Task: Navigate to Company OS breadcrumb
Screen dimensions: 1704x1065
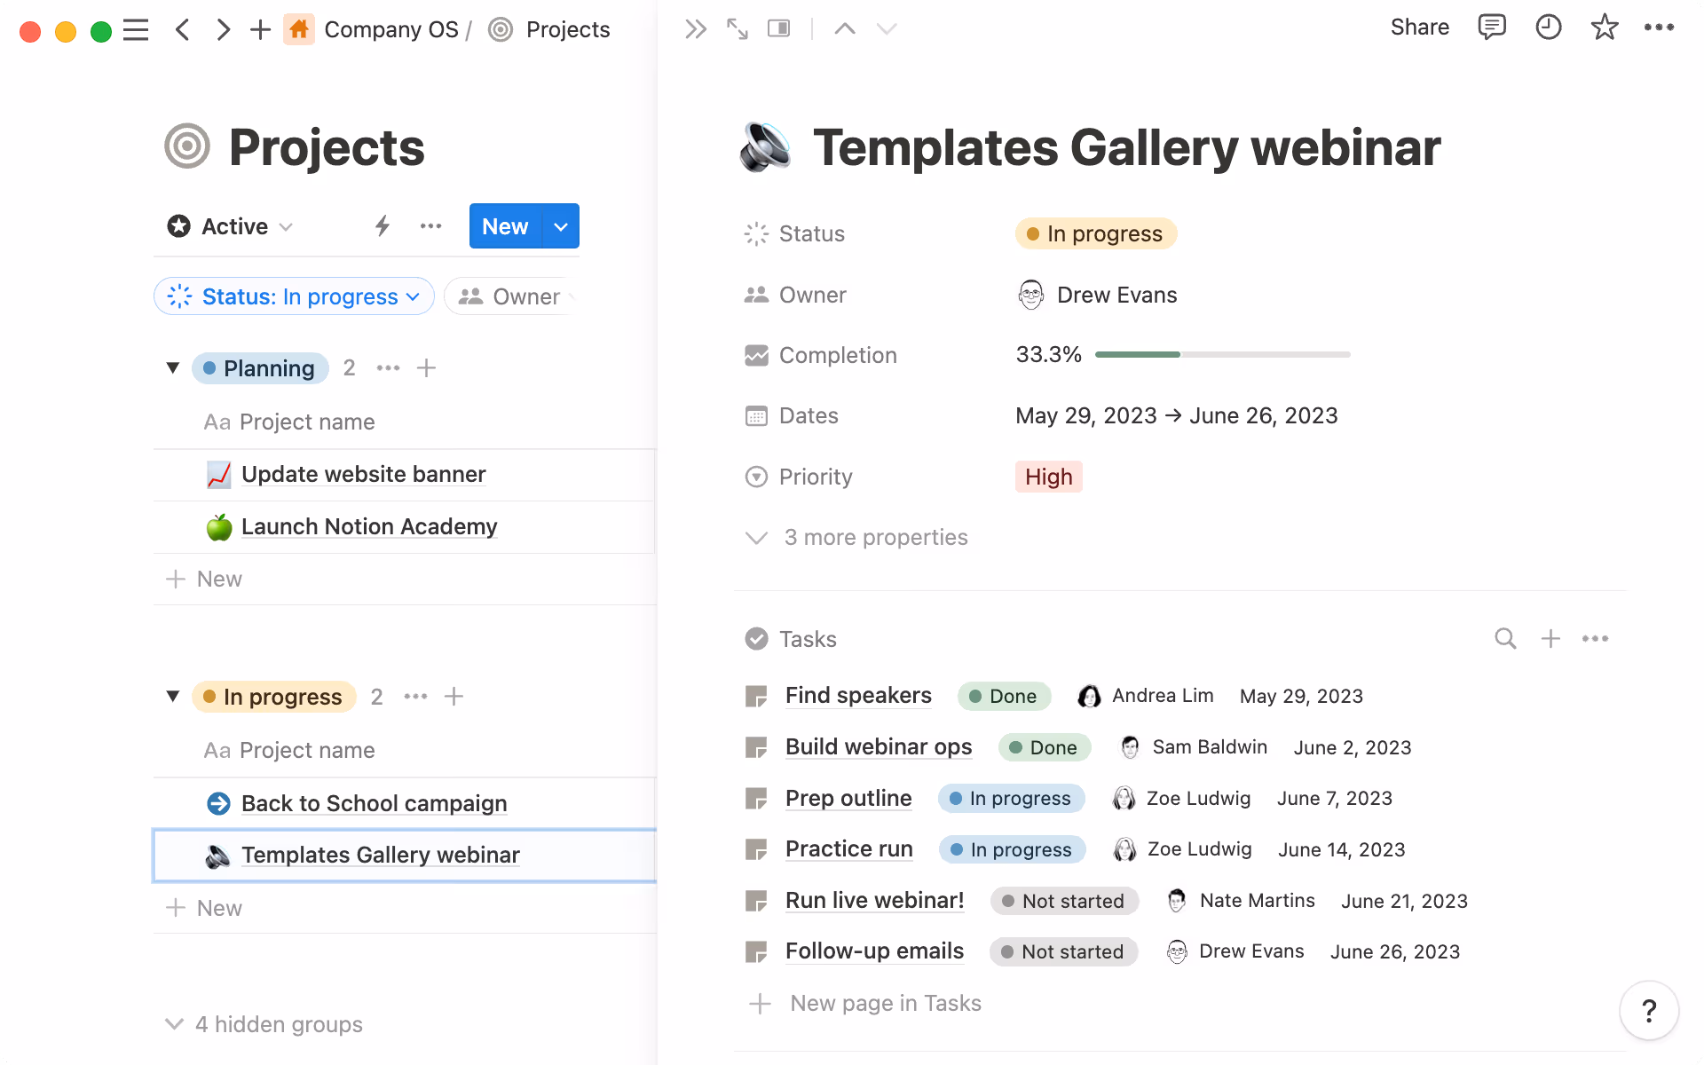Action: (x=391, y=29)
